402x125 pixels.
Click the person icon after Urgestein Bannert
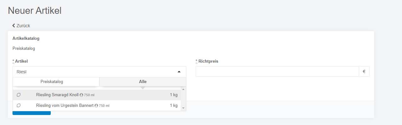coord(96,106)
